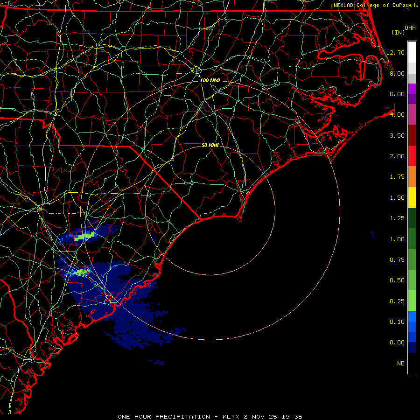Pick the orange legend swatch
Screen dimensions: 420x420
(412, 177)
